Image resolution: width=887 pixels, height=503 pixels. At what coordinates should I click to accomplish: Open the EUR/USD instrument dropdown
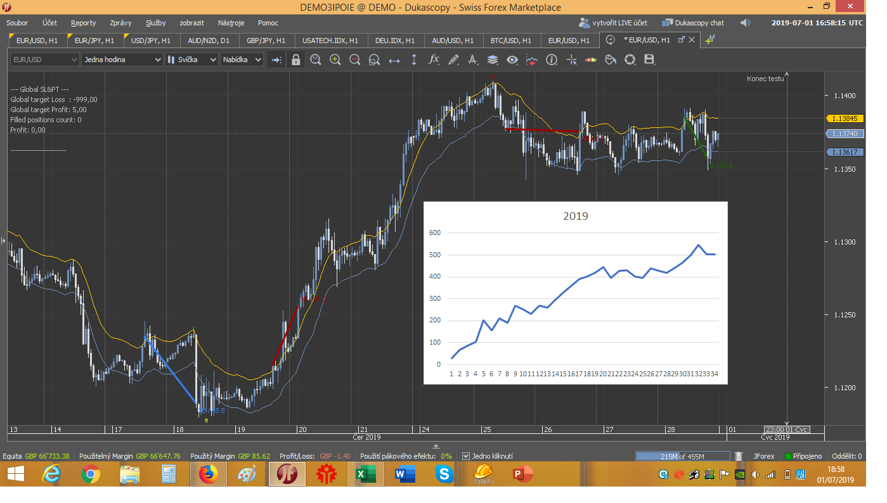44,60
